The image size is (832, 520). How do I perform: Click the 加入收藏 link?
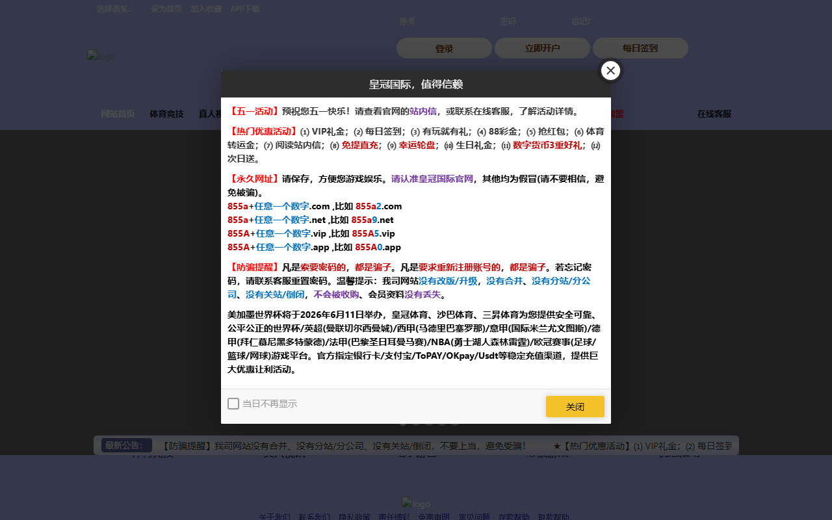206,9
